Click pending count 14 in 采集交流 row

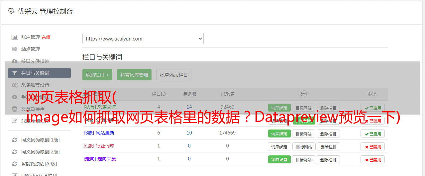(189, 107)
